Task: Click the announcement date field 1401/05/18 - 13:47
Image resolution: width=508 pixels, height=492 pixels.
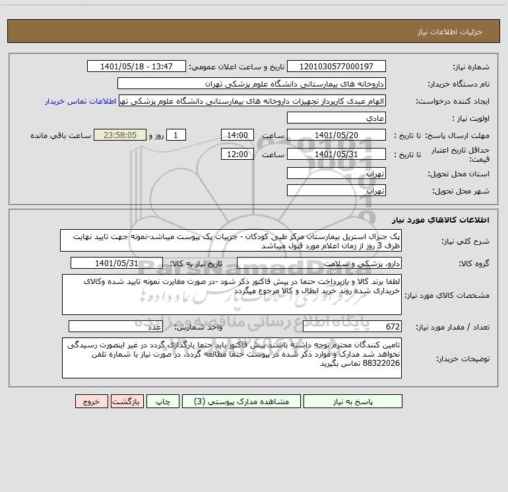Action: 137,66
